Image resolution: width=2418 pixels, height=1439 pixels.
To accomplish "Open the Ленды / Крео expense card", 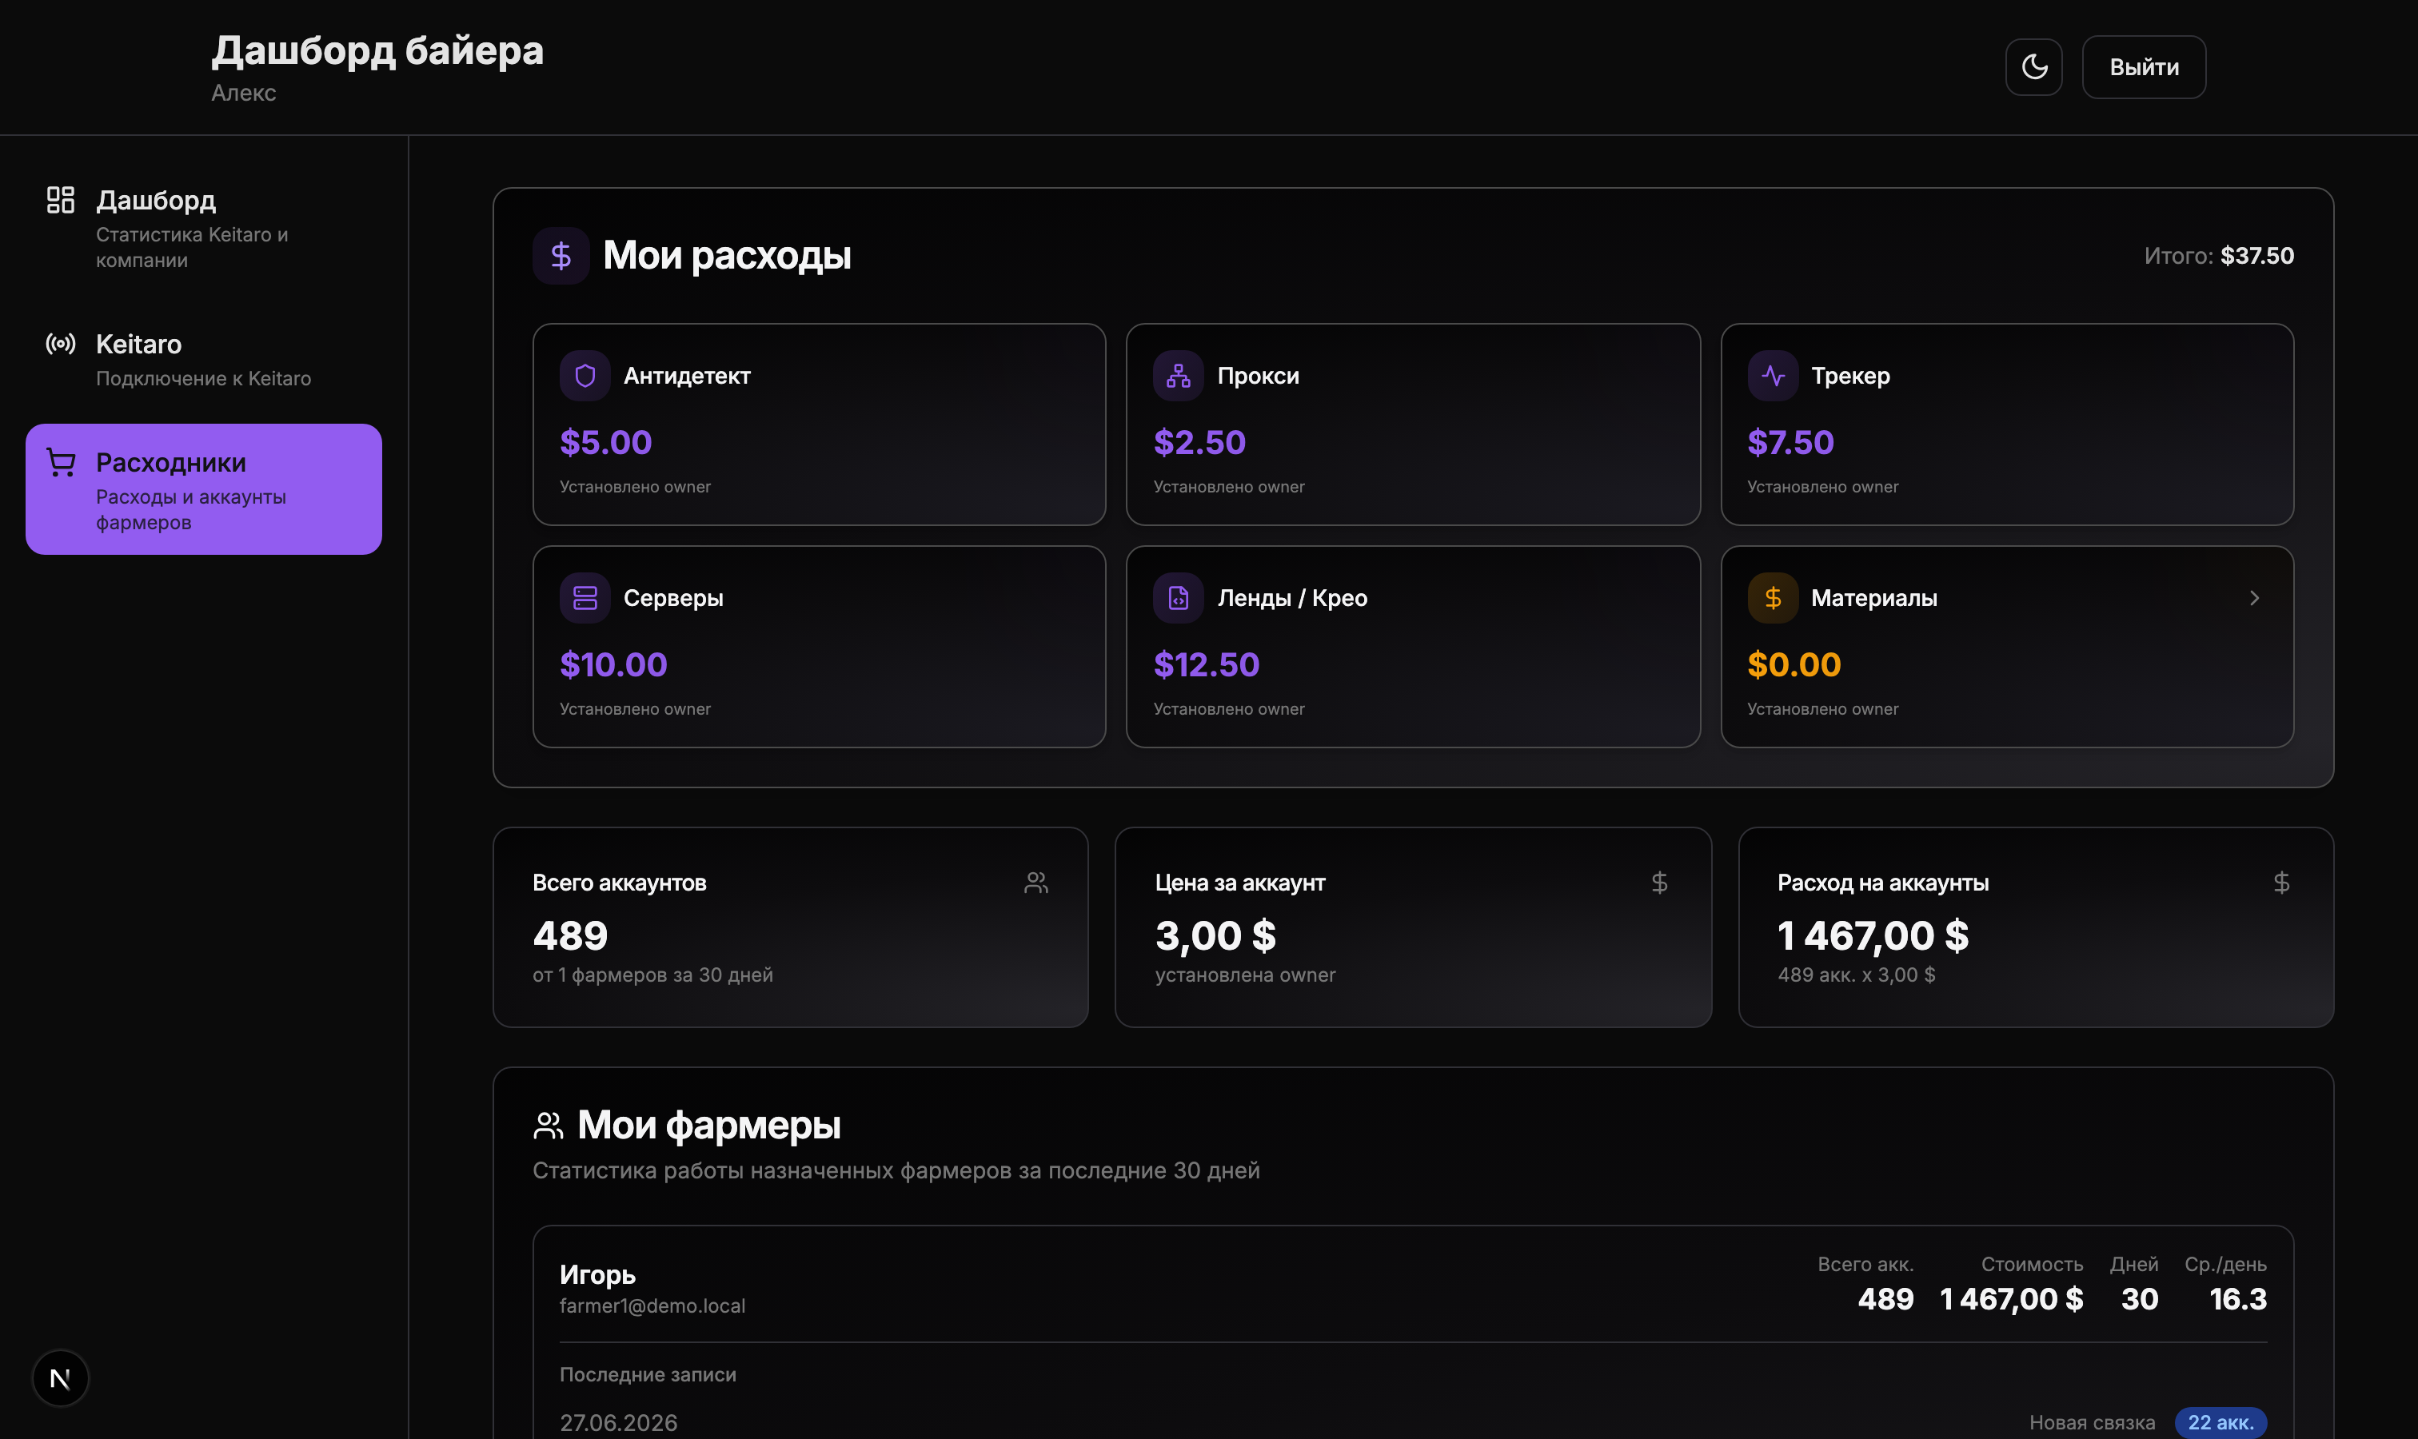I will (x=1413, y=647).
